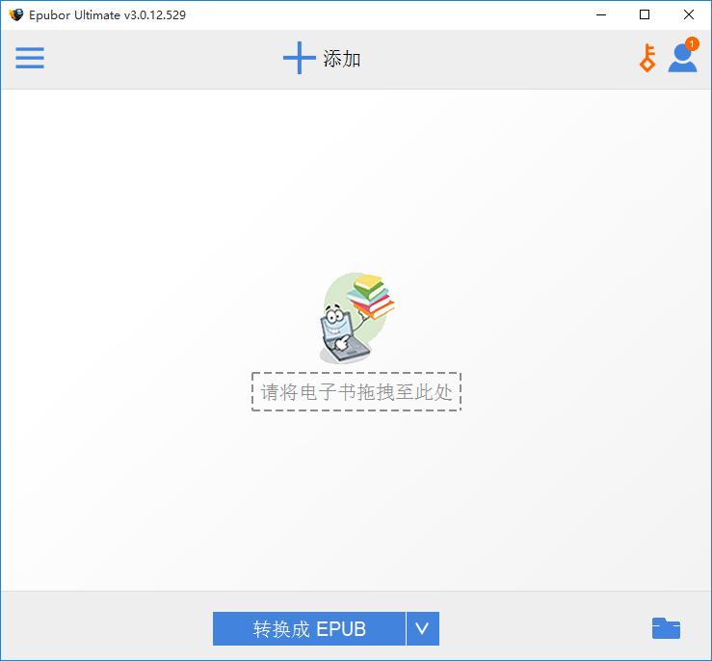The image size is (712, 661).
Task: Maximize the Epubor Ultimate window
Action: pyautogui.click(x=645, y=14)
